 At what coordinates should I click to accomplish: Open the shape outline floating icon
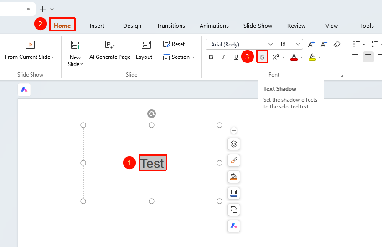(234, 193)
